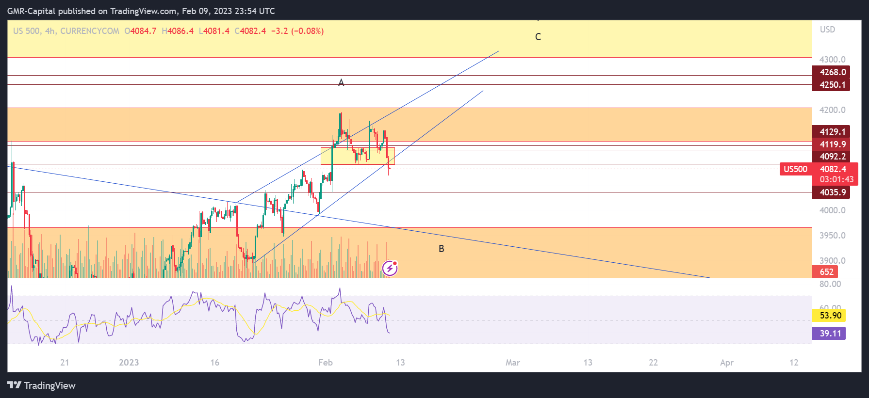Image resolution: width=869 pixels, height=398 pixels.
Task: Click the 4300.0 price axis tick
Action: tap(833, 60)
